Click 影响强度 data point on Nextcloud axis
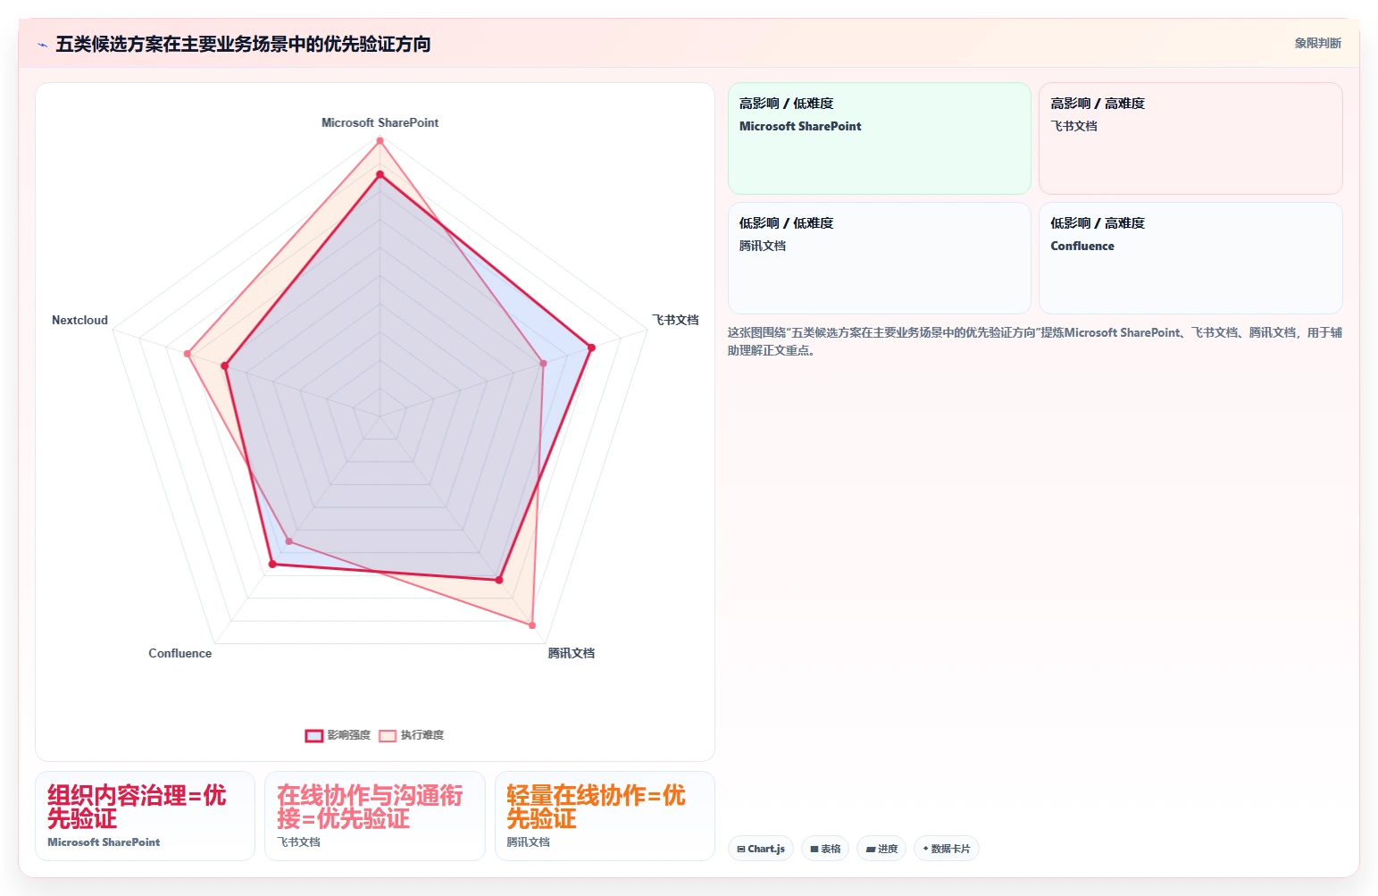This screenshot has height=896, width=1378. tap(224, 365)
